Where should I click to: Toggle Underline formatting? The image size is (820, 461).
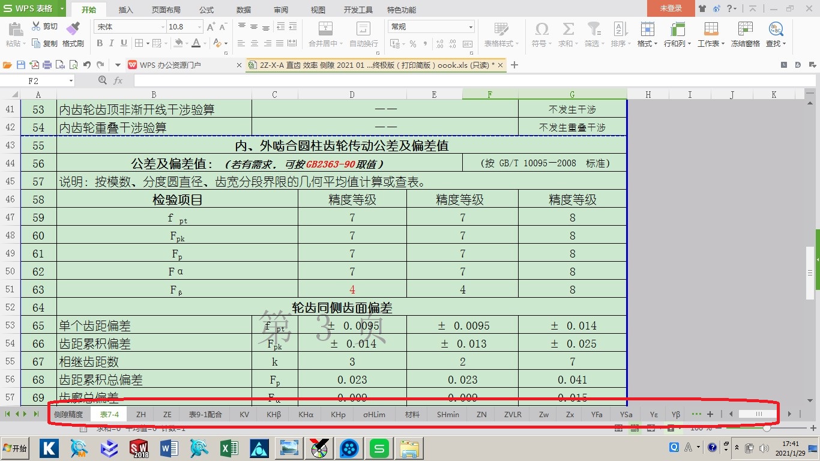(x=124, y=43)
